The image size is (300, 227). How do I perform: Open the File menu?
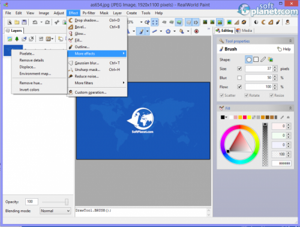(x=8, y=13)
